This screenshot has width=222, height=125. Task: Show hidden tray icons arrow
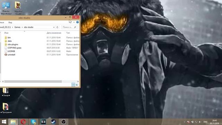tap(184, 122)
